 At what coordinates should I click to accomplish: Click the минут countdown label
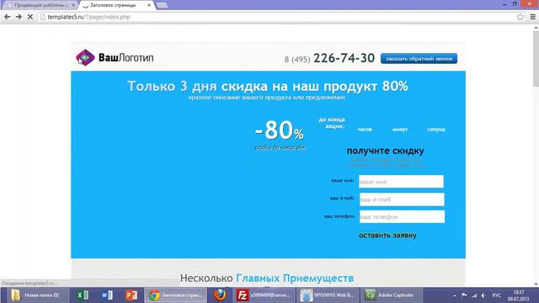[x=400, y=129]
